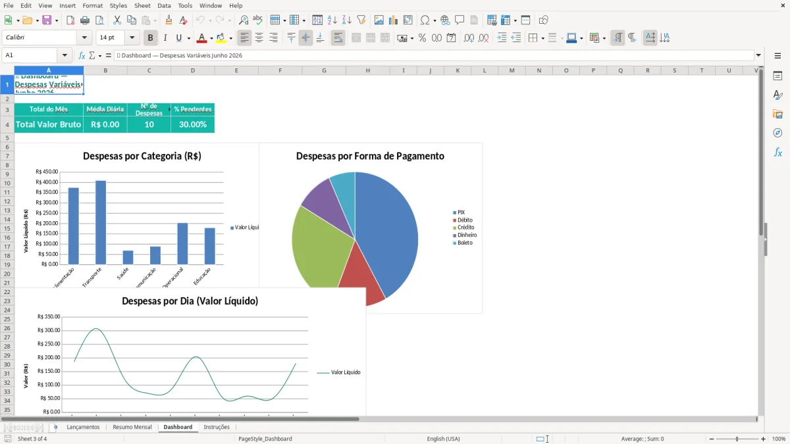
Task: Click the AutoFilter funnel icon
Action: coord(361,20)
